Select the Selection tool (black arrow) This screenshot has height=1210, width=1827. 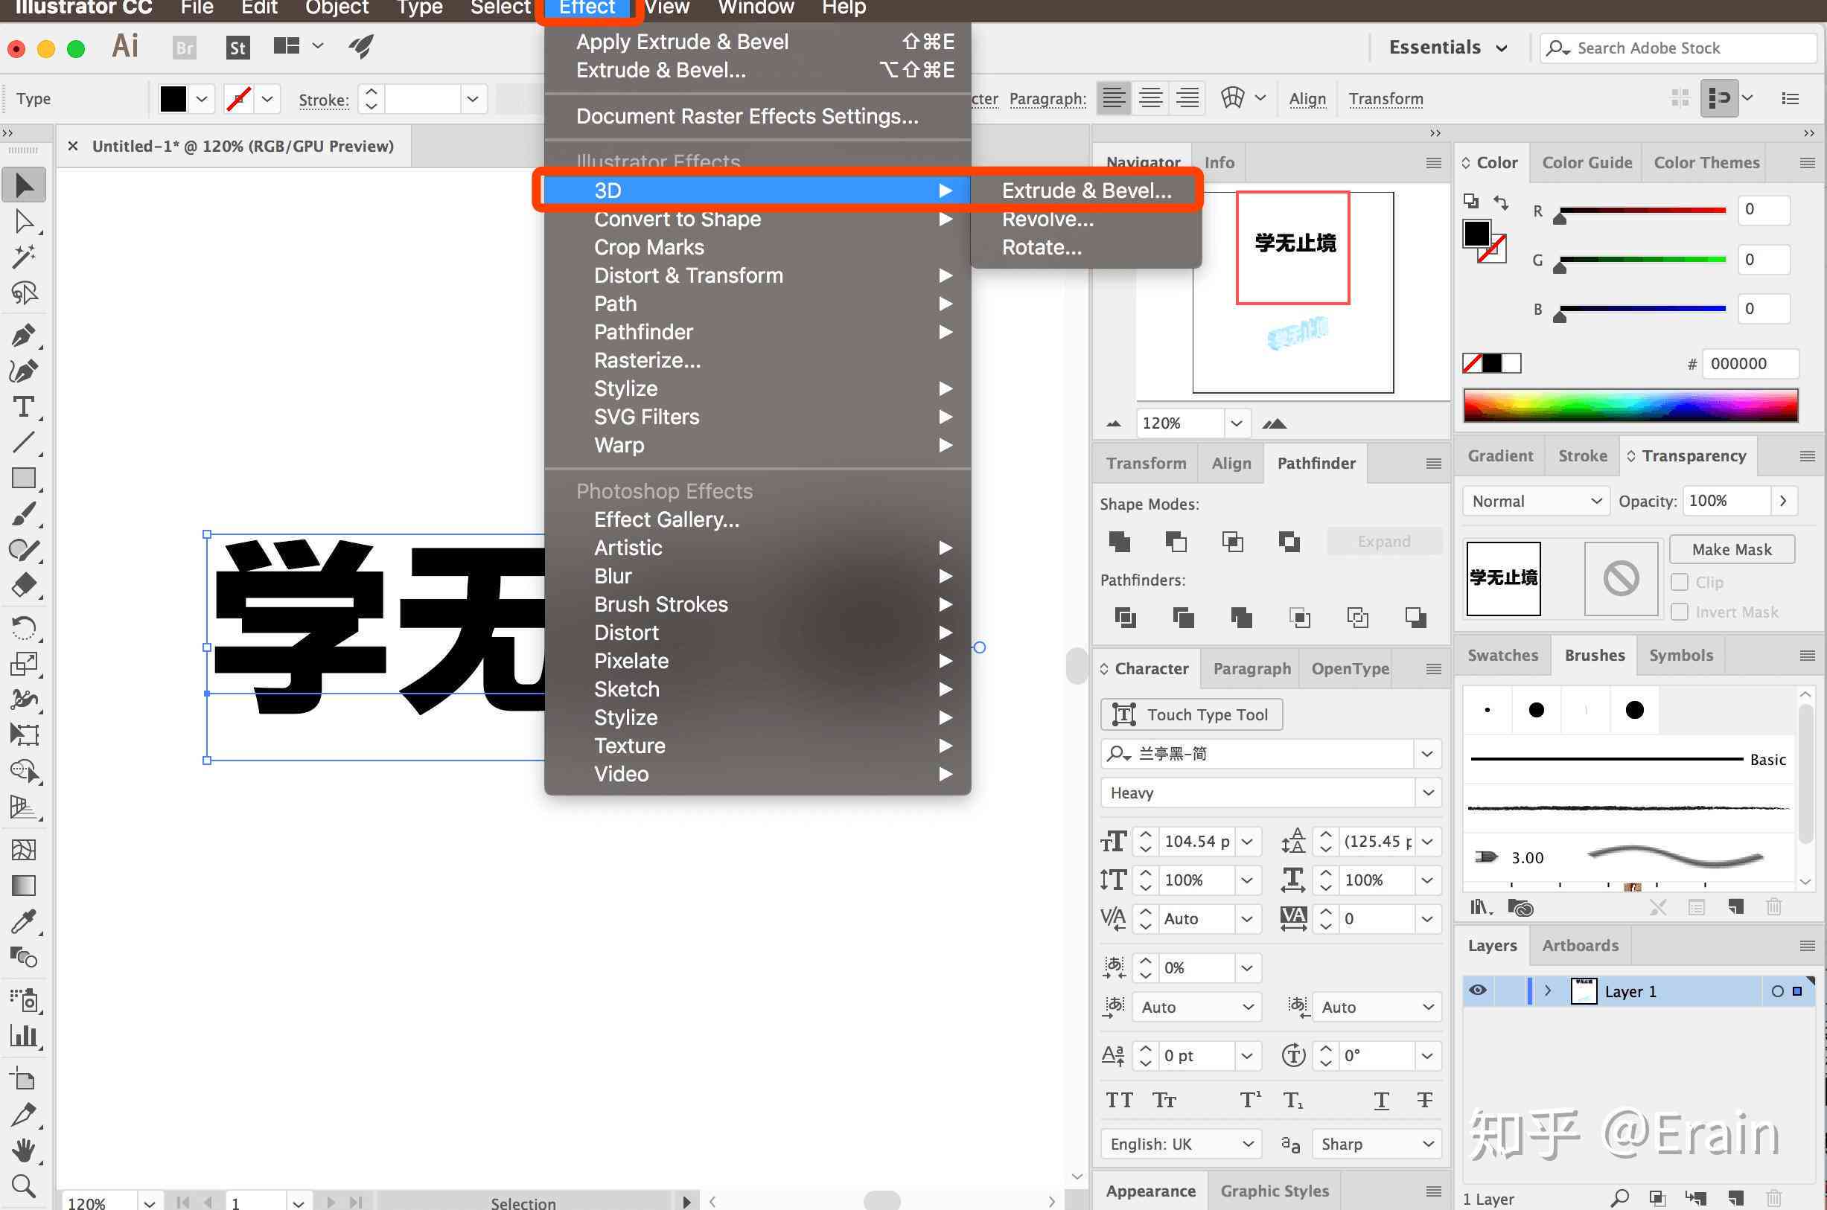coord(24,185)
